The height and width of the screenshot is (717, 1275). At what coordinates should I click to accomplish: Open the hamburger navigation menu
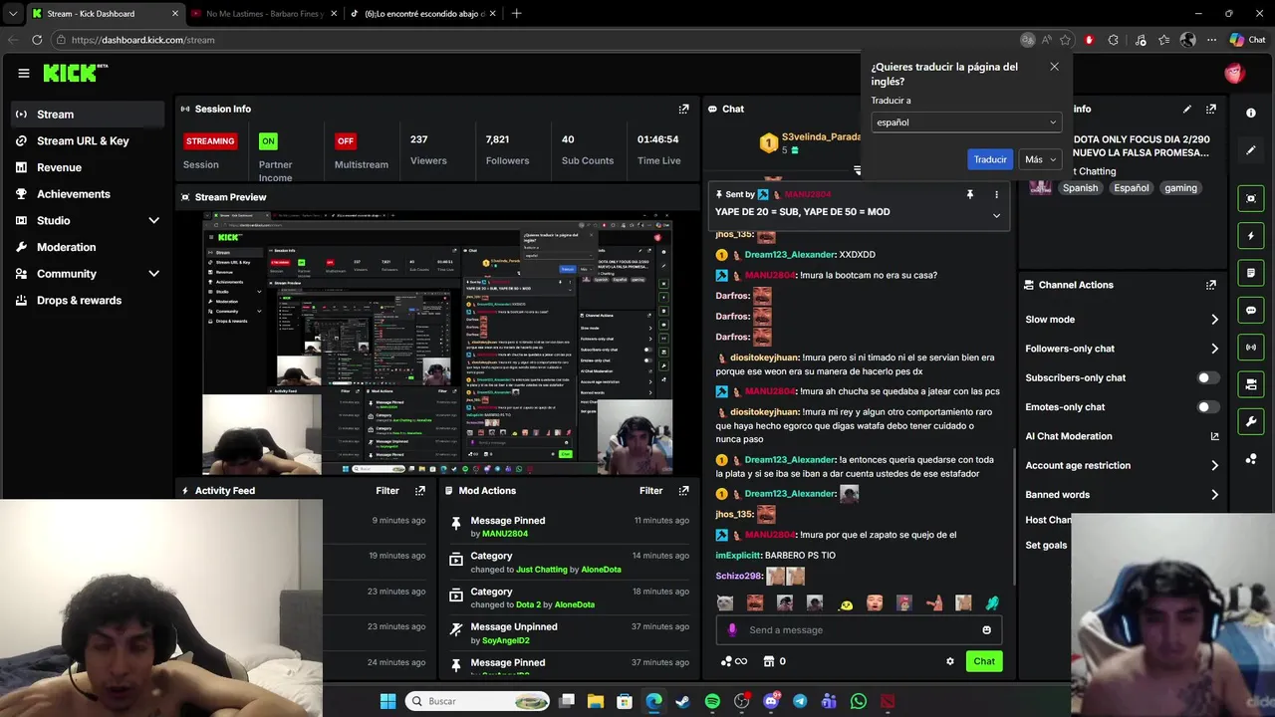point(24,73)
